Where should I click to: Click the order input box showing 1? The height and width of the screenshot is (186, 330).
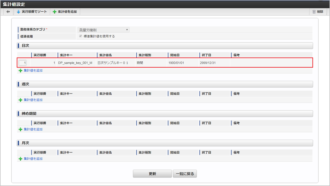click(23, 63)
